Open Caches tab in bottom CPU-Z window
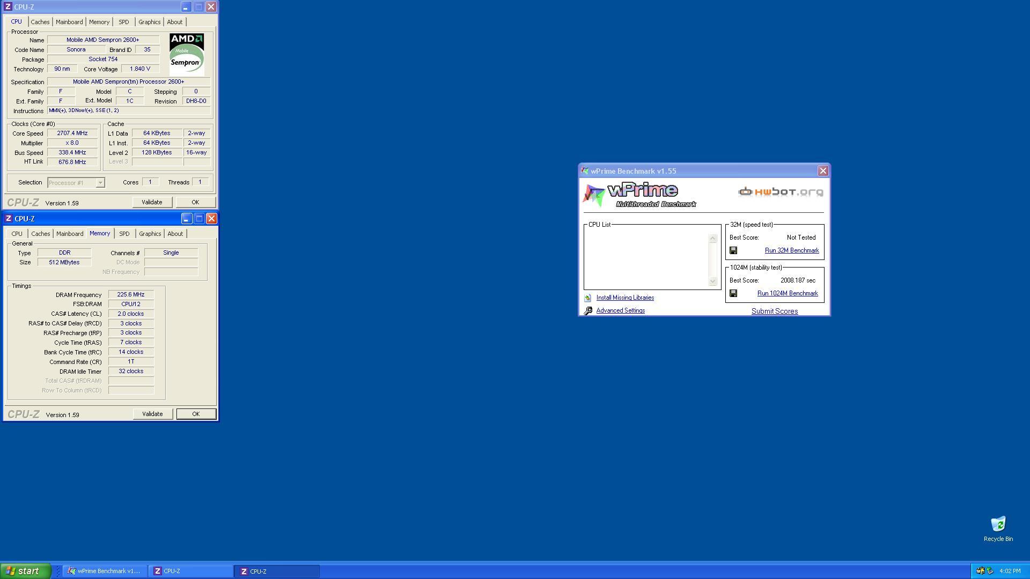 [41, 234]
